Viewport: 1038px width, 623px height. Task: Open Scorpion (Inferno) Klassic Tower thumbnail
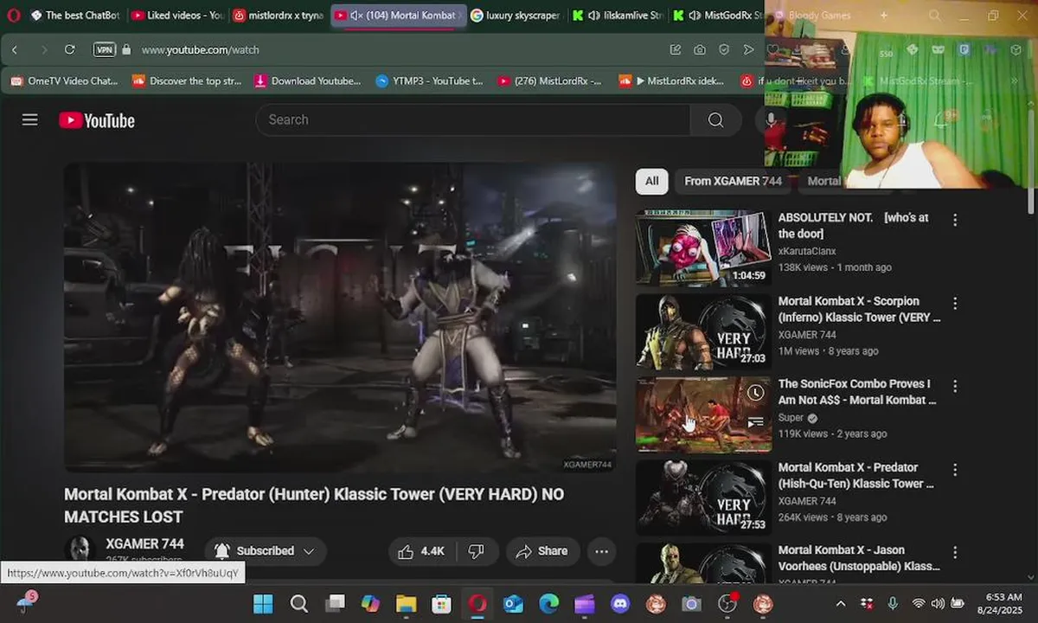(x=703, y=331)
